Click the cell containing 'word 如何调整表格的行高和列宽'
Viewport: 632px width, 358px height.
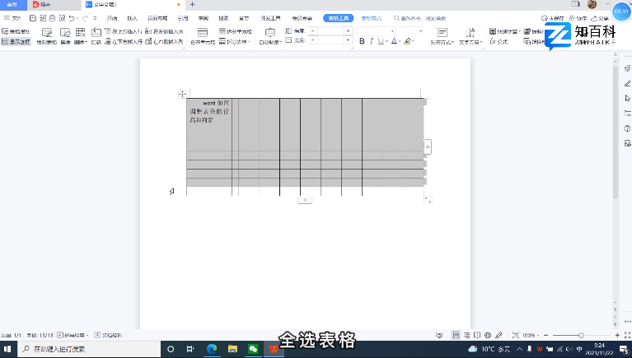(x=209, y=125)
